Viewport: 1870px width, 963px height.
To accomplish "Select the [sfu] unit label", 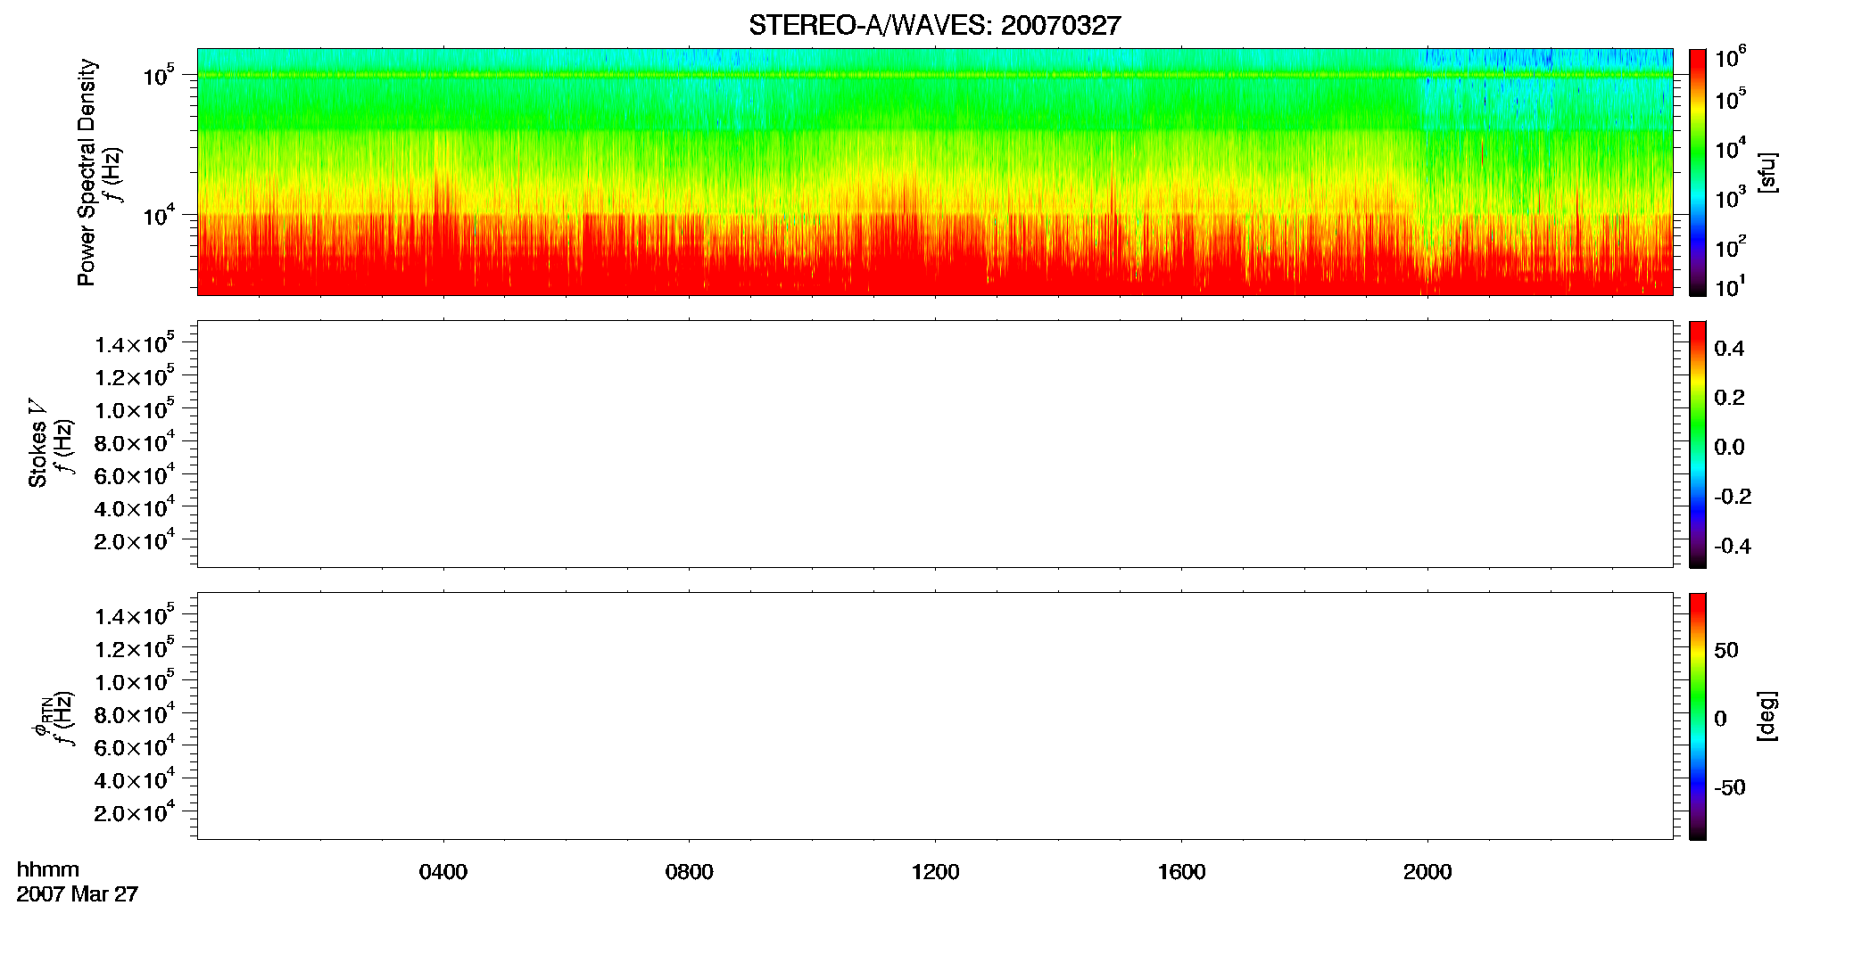I will (1767, 172).
